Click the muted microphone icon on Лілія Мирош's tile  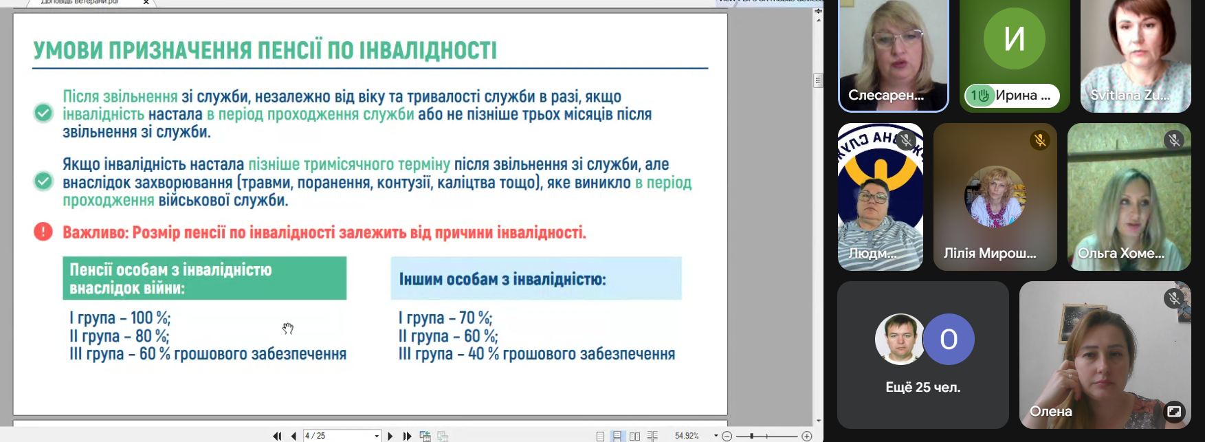click(x=1039, y=140)
